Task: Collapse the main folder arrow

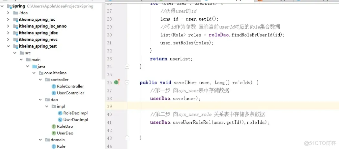Action: 21,60
